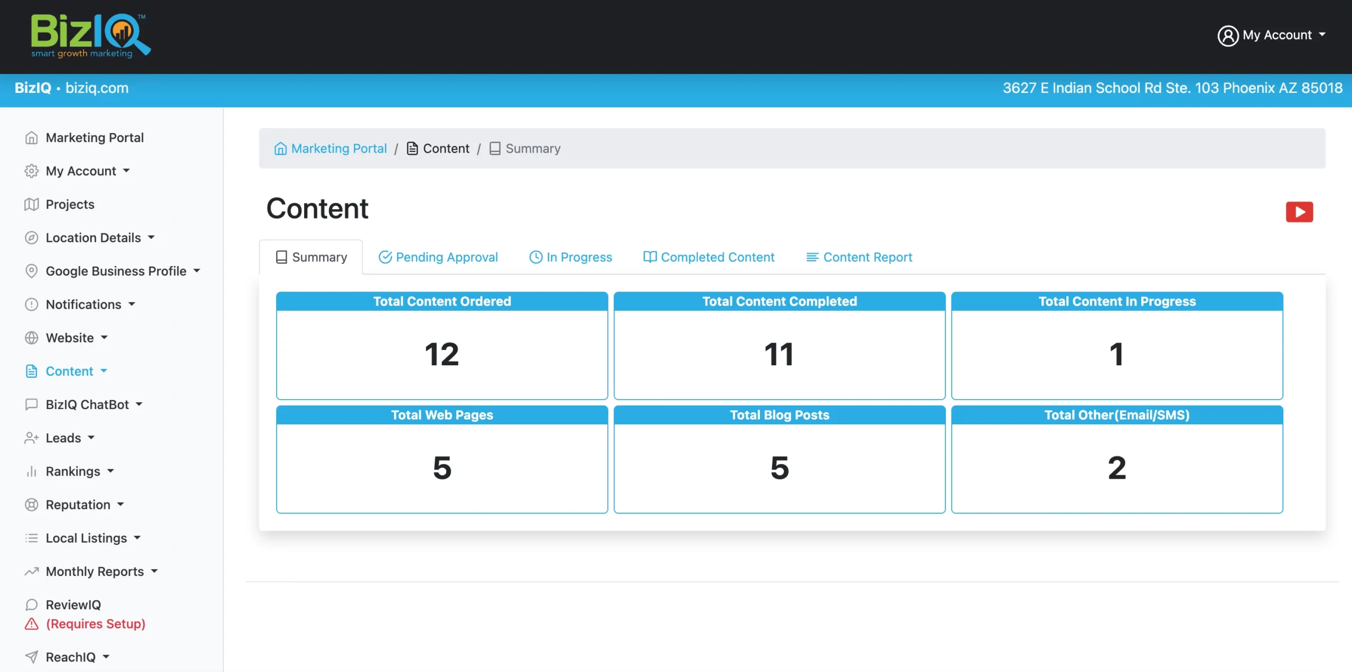This screenshot has width=1352, height=672.
Task: Open Marketing Portal in sidebar
Action: pyautogui.click(x=95, y=138)
